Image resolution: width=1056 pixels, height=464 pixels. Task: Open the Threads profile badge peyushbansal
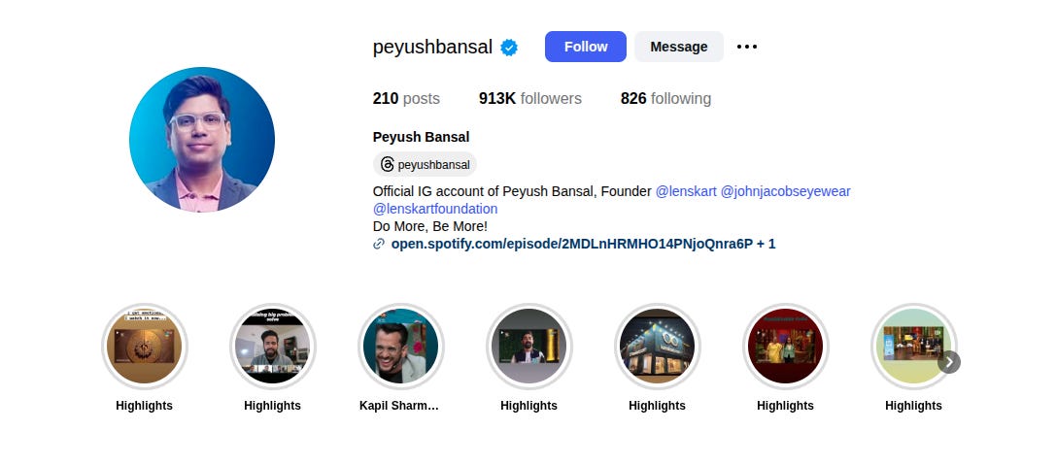(425, 164)
